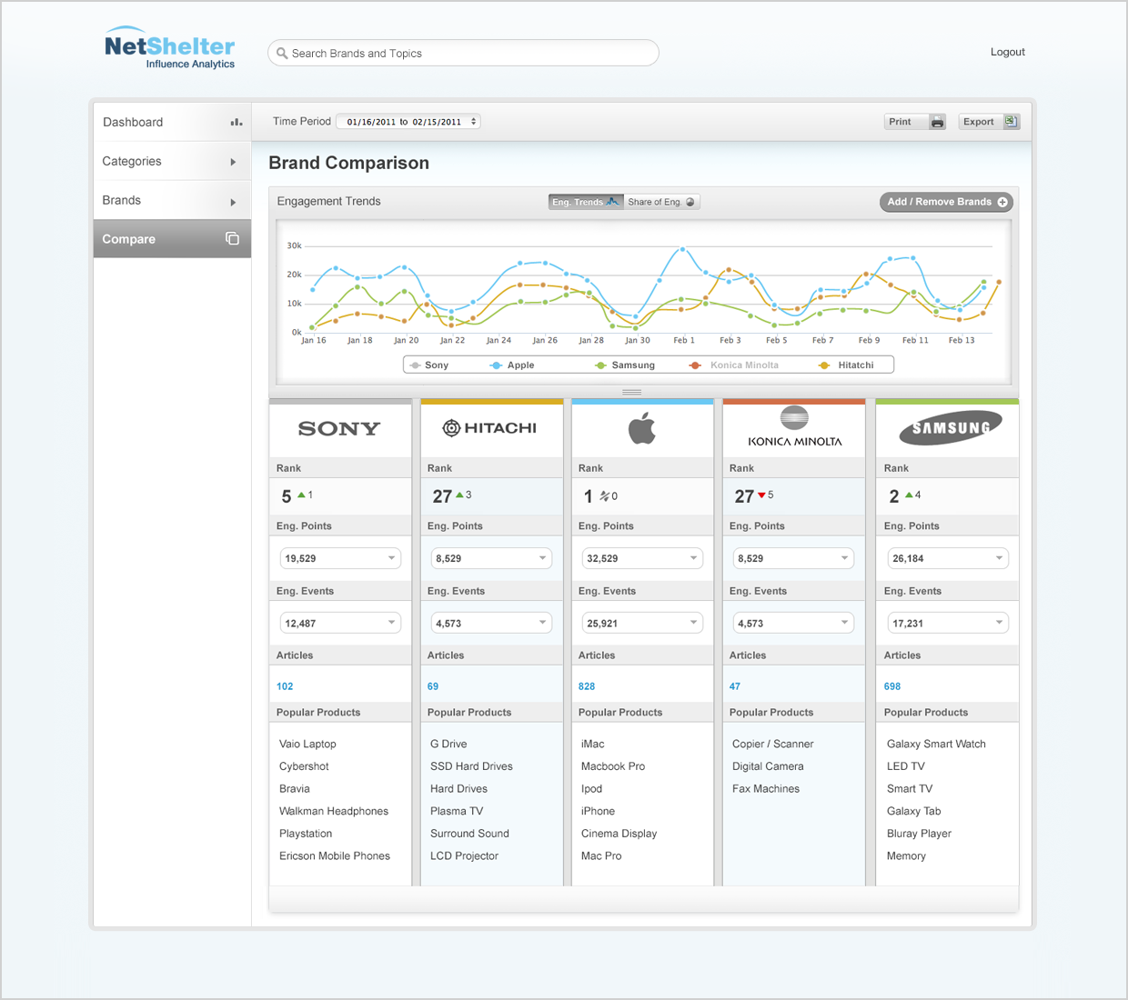Switch to Eng. Trends chart view
Image resolution: width=1128 pixels, height=1000 pixels.
tap(586, 202)
